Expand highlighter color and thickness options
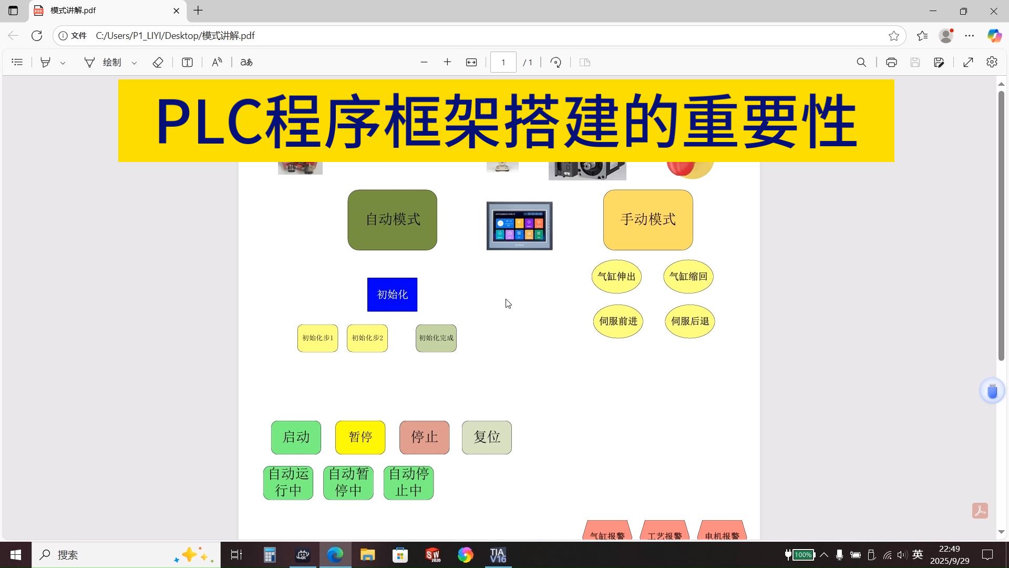This screenshot has width=1009, height=568. click(63, 62)
